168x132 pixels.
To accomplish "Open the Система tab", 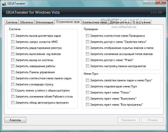I will [12, 22].
